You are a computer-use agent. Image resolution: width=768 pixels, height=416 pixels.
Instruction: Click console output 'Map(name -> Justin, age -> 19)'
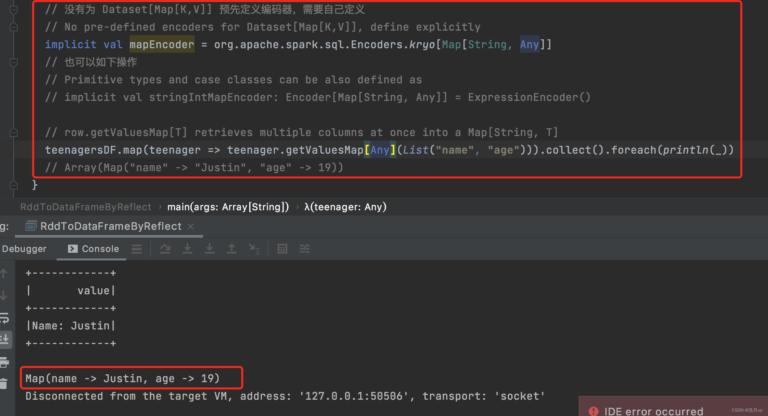[x=123, y=379]
